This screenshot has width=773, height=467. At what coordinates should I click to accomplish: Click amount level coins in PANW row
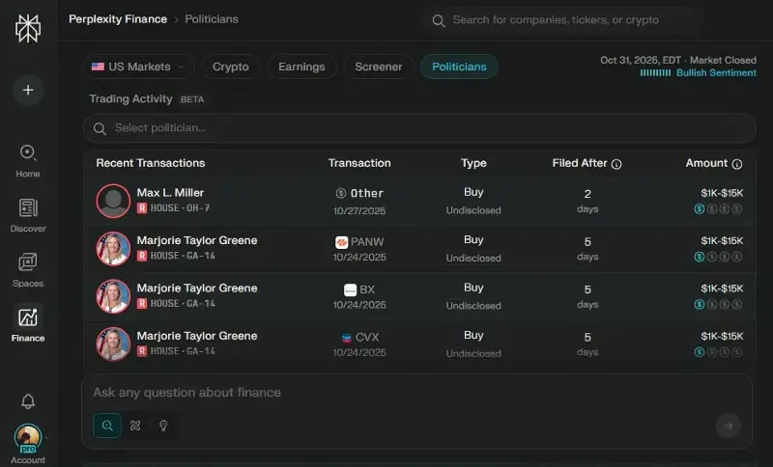[718, 257]
